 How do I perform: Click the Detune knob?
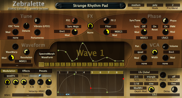(x=26, y=26)
